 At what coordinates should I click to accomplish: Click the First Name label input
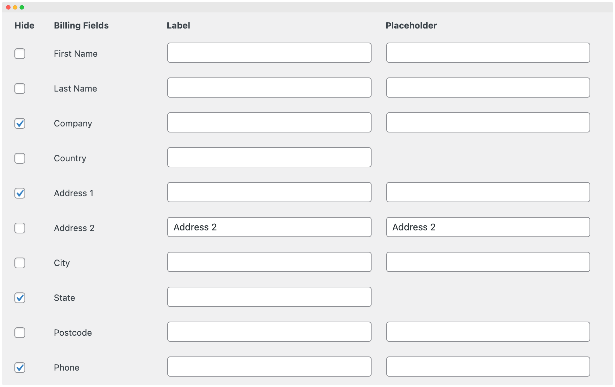point(269,53)
